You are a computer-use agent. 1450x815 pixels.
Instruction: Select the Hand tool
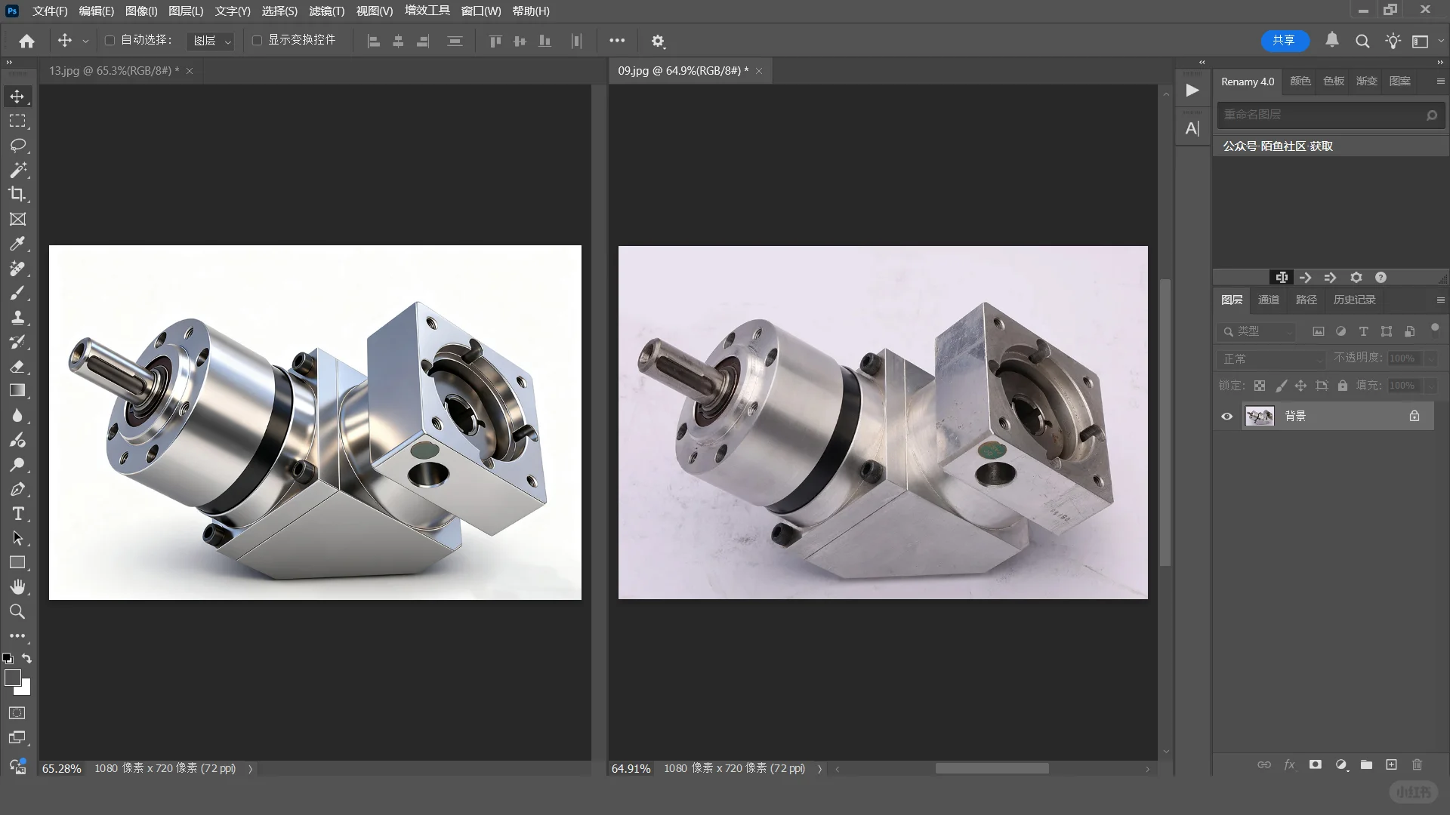tap(18, 587)
